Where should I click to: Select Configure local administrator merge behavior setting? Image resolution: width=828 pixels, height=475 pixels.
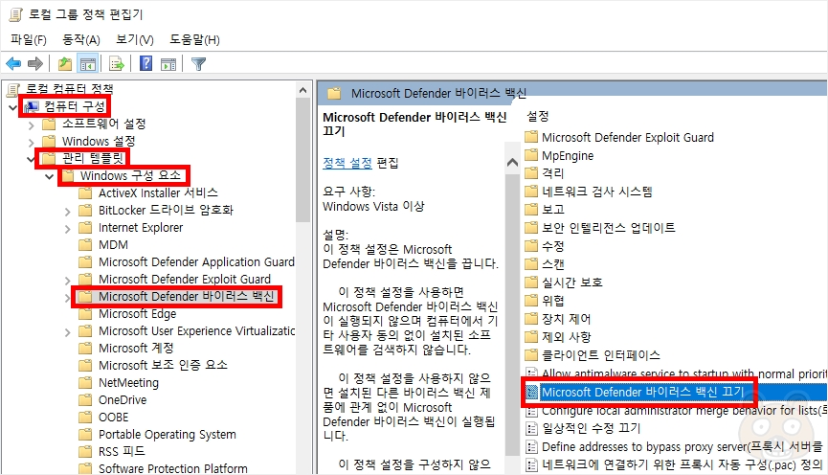click(x=684, y=411)
